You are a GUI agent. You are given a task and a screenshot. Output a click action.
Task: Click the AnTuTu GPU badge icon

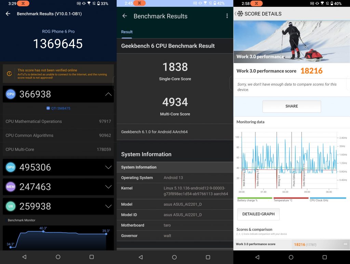[x=11, y=167]
